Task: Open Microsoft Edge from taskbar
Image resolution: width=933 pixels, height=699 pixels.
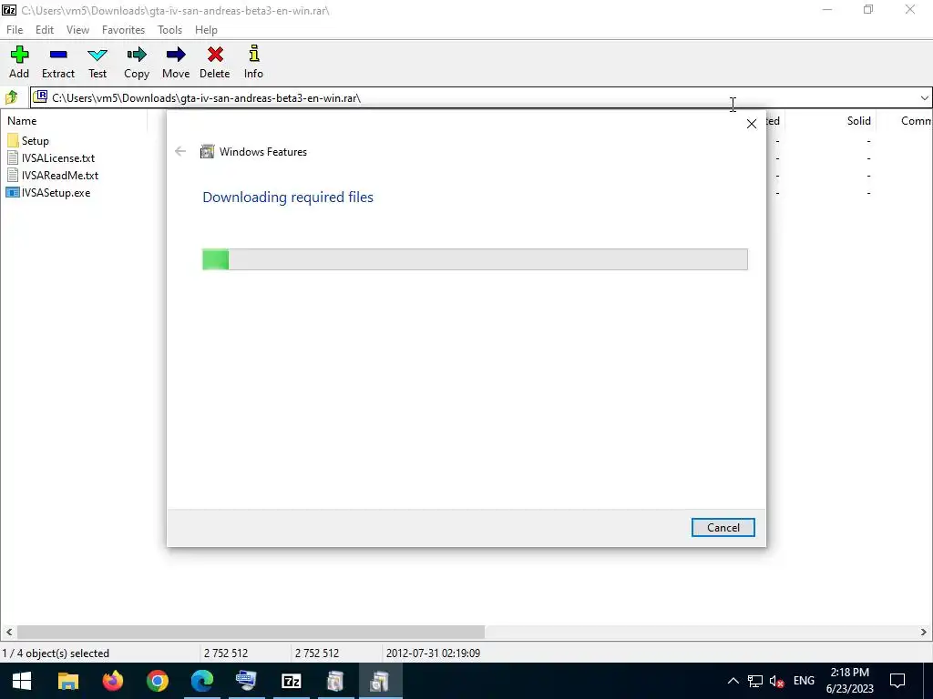Action: 201,681
